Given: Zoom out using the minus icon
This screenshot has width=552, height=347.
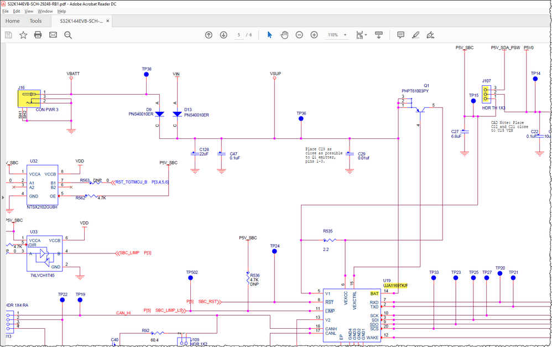Looking at the screenshot, I should 299,35.
